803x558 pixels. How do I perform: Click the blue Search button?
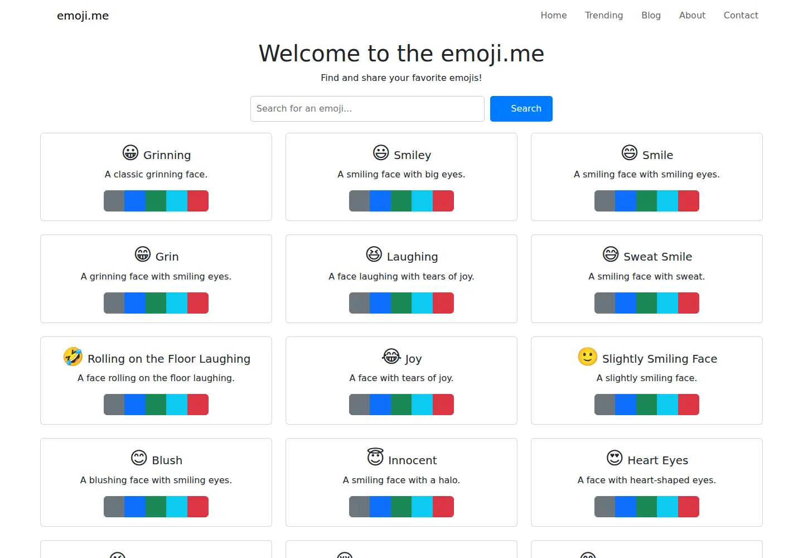click(521, 109)
